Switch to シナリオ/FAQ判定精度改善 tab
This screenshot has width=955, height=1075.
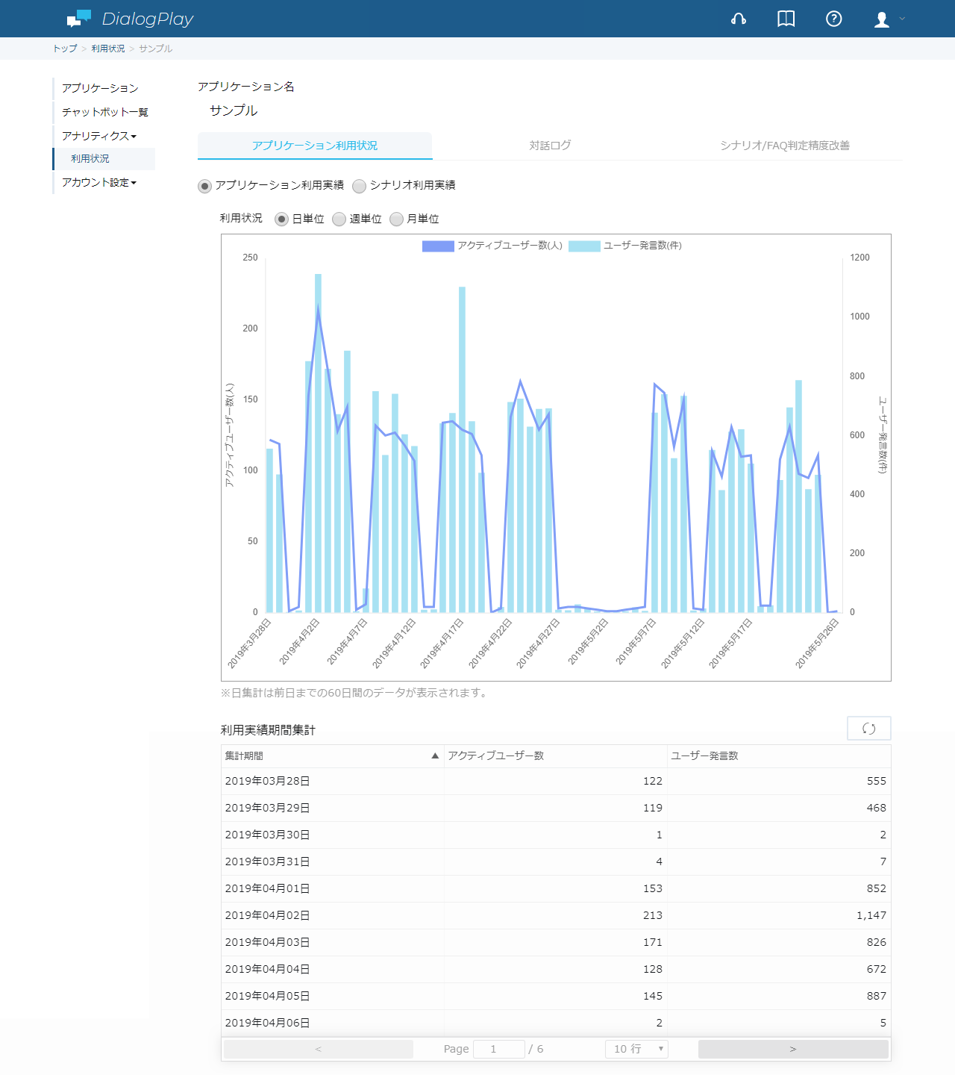click(x=785, y=146)
